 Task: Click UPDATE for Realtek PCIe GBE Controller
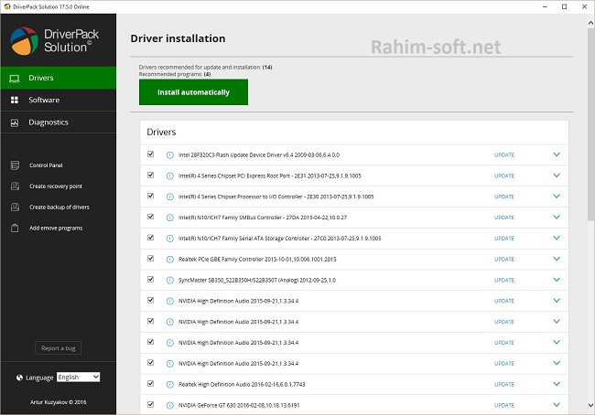pyautogui.click(x=504, y=260)
